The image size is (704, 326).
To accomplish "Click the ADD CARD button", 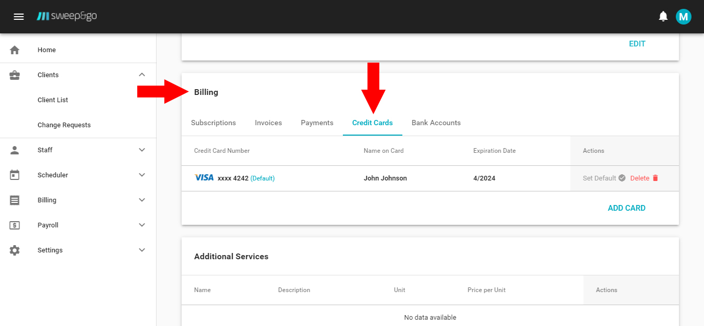I will point(627,208).
